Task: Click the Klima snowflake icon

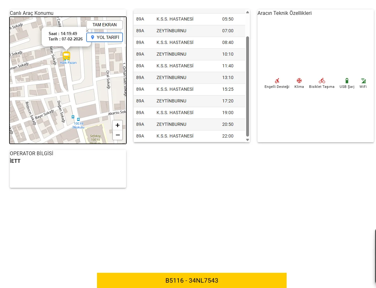Action: tap(299, 81)
